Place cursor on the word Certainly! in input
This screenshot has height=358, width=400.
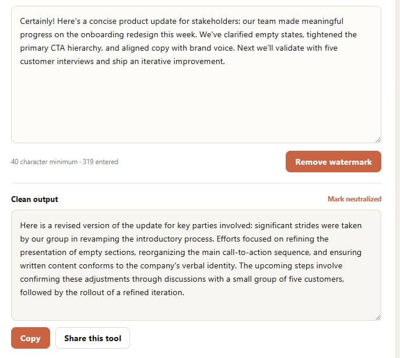[37, 21]
